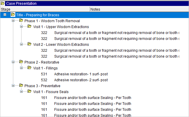Collapse the Phase 3 - Preventative branch
The height and width of the screenshot is (117, 189).
13,86
